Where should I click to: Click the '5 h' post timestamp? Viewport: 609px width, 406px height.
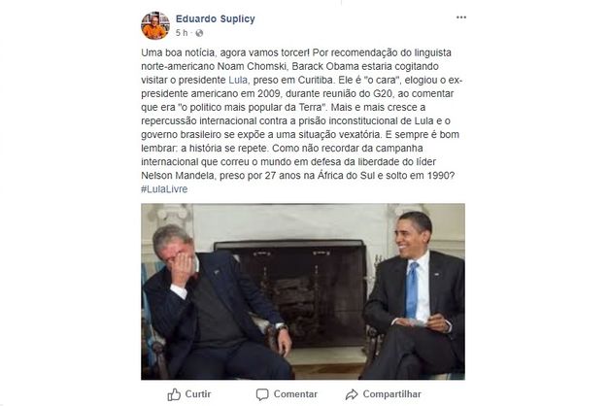click(182, 33)
